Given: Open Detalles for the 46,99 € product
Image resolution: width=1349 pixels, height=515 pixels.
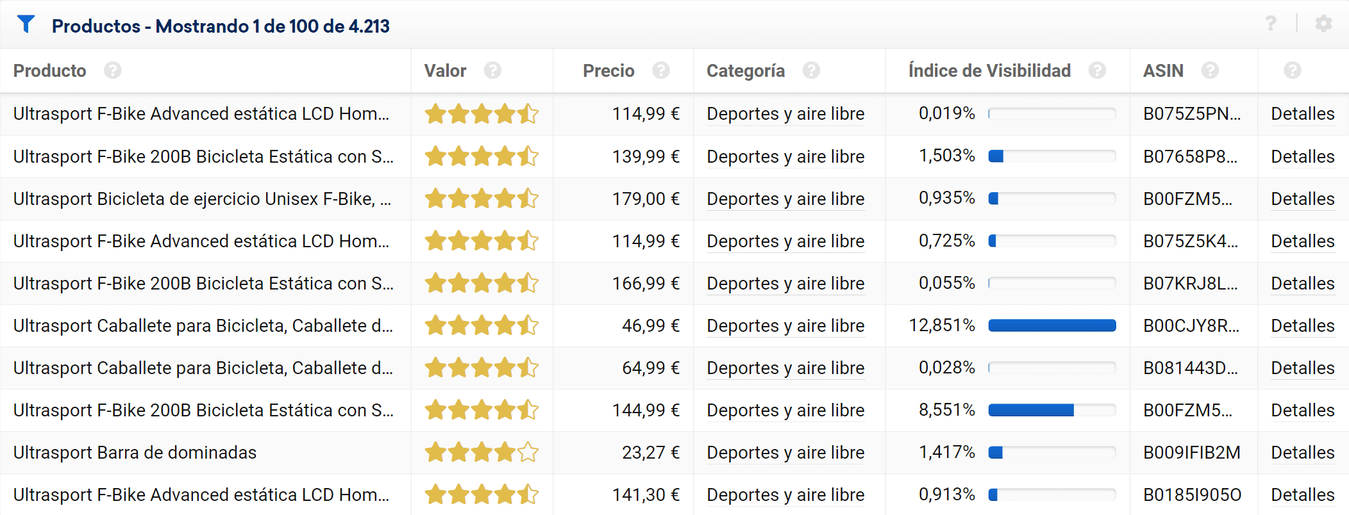Looking at the screenshot, I should (1302, 326).
